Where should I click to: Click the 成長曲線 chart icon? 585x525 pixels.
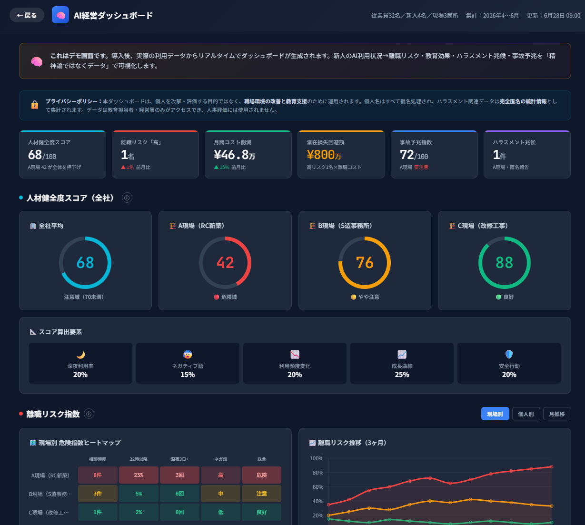pyautogui.click(x=402, y=355)
